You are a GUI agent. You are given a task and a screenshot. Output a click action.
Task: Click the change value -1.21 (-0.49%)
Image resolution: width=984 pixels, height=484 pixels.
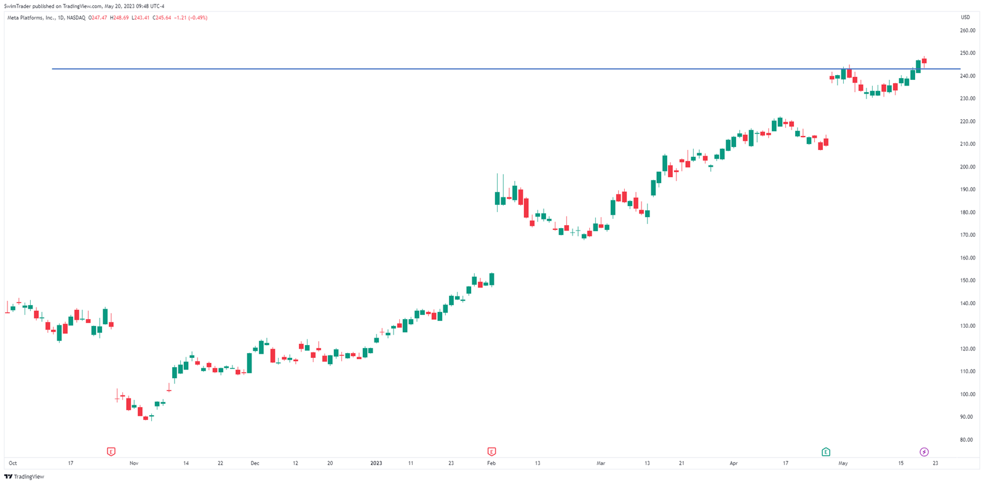(191, 18)
